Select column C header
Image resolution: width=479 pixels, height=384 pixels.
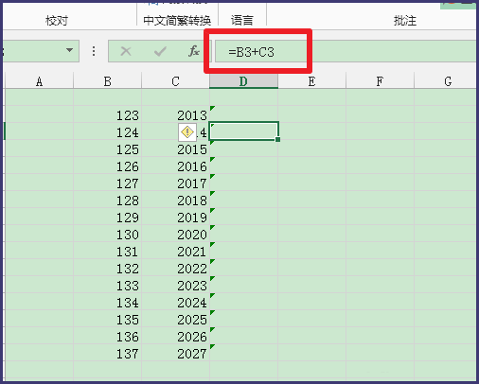tap(175, 81)
